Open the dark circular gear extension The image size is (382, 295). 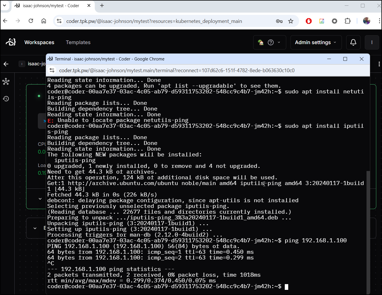point(334,21)
